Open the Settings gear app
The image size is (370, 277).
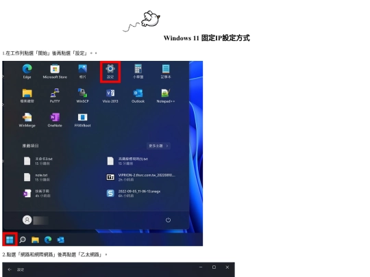click(110, 71)
